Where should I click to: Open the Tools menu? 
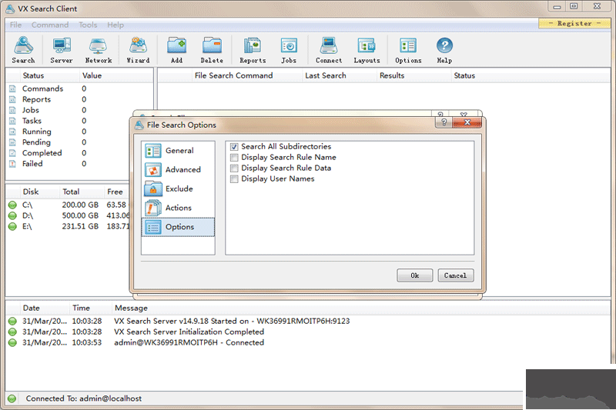(88, 25)
